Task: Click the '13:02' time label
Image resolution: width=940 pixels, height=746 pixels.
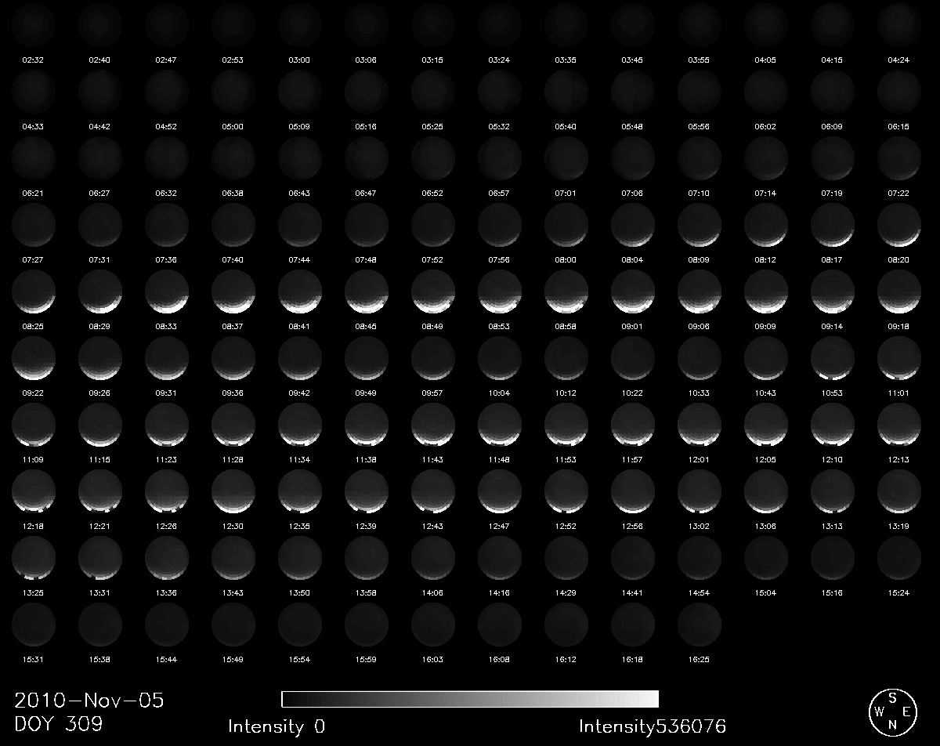Action: (700, 526)
